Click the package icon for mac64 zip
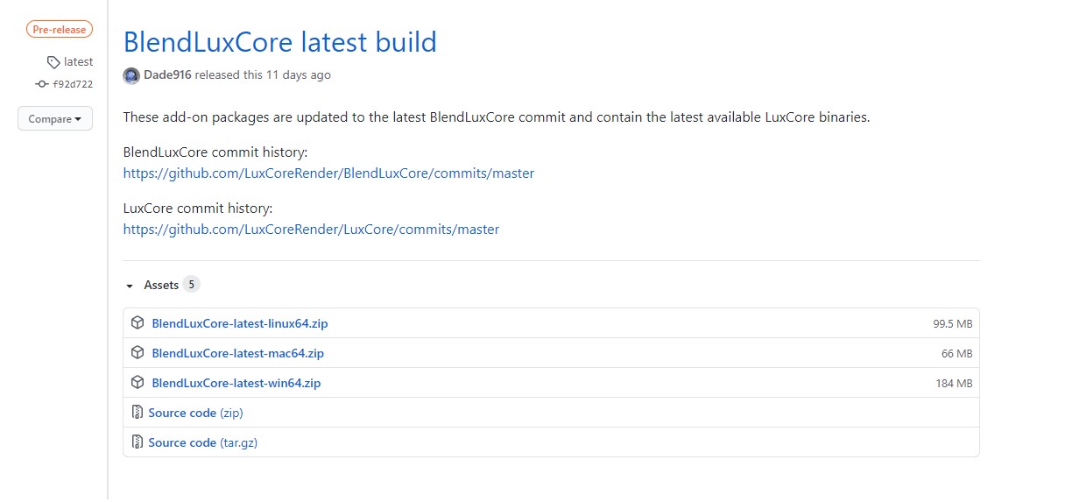This screenshot has width=1065, height=502. tap(138, 353)
